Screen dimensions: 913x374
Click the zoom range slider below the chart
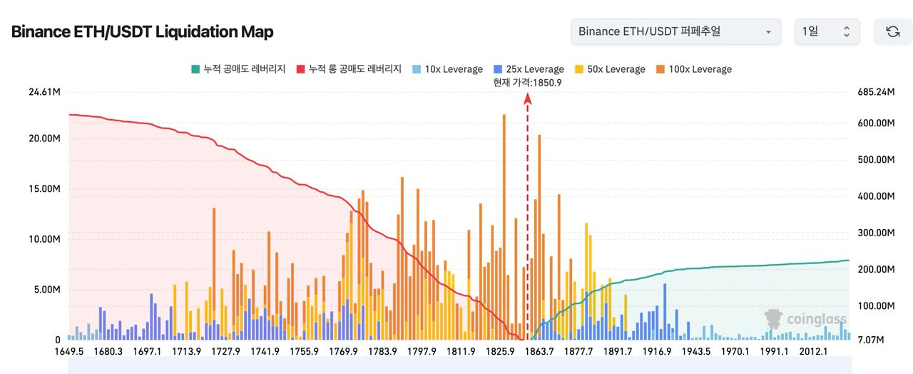coord(459,365)
